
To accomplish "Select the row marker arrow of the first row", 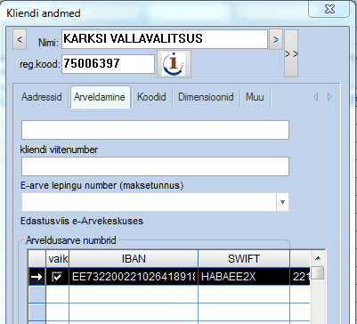I will tap(37, 277).
